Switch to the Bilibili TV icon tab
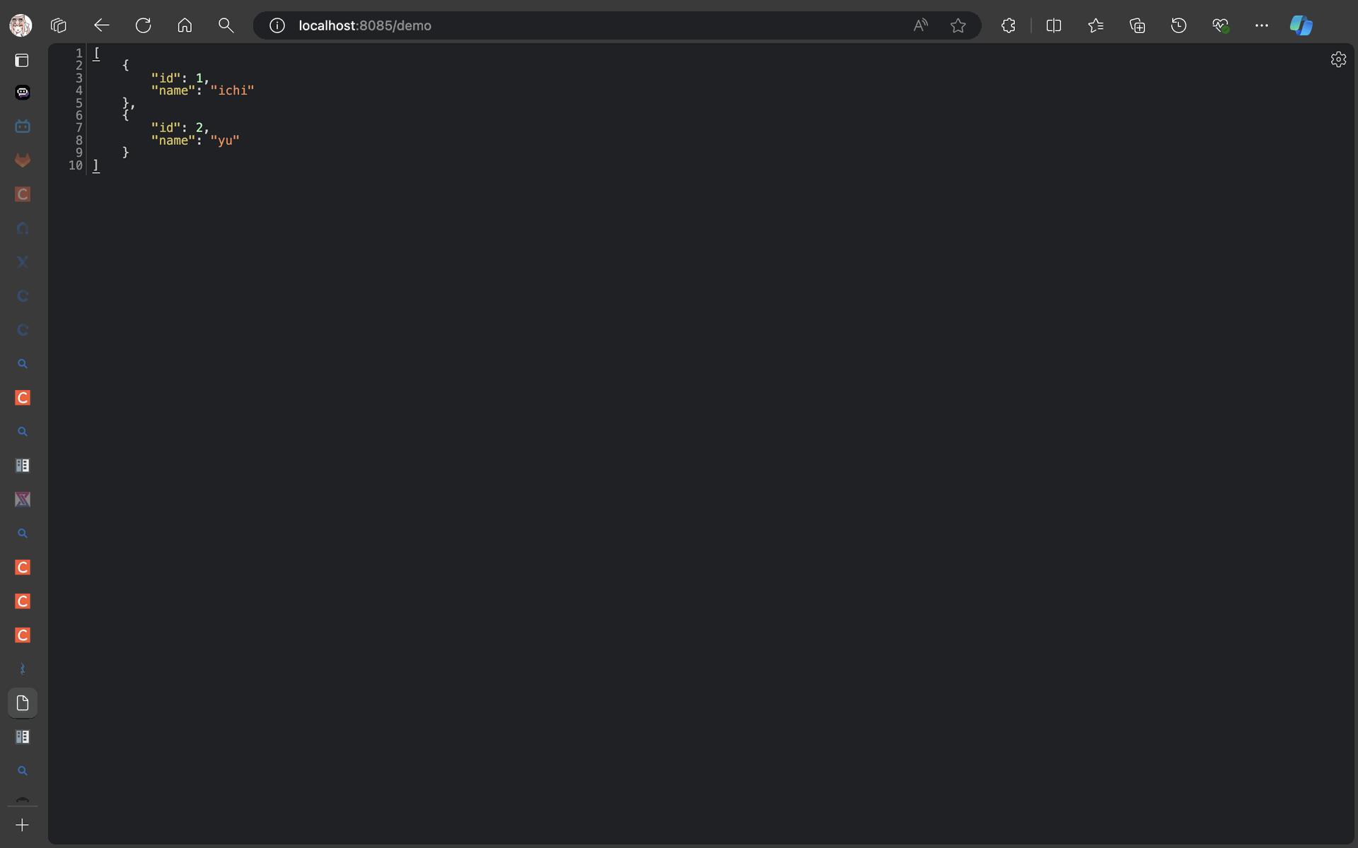This screenshot has width=1358, height=848. (x=23, y=126)
